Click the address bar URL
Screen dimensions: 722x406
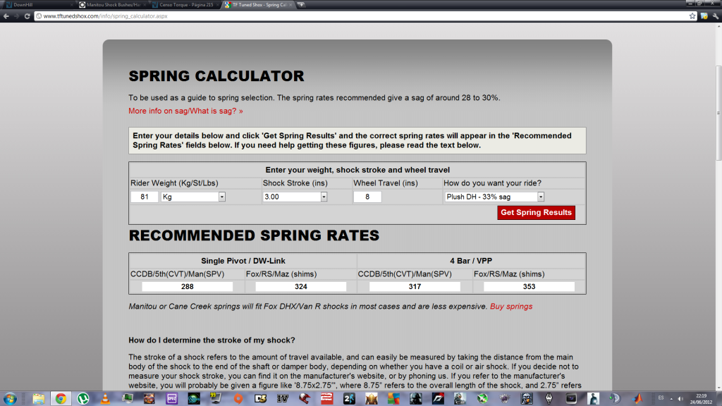(x=106, y=16)
